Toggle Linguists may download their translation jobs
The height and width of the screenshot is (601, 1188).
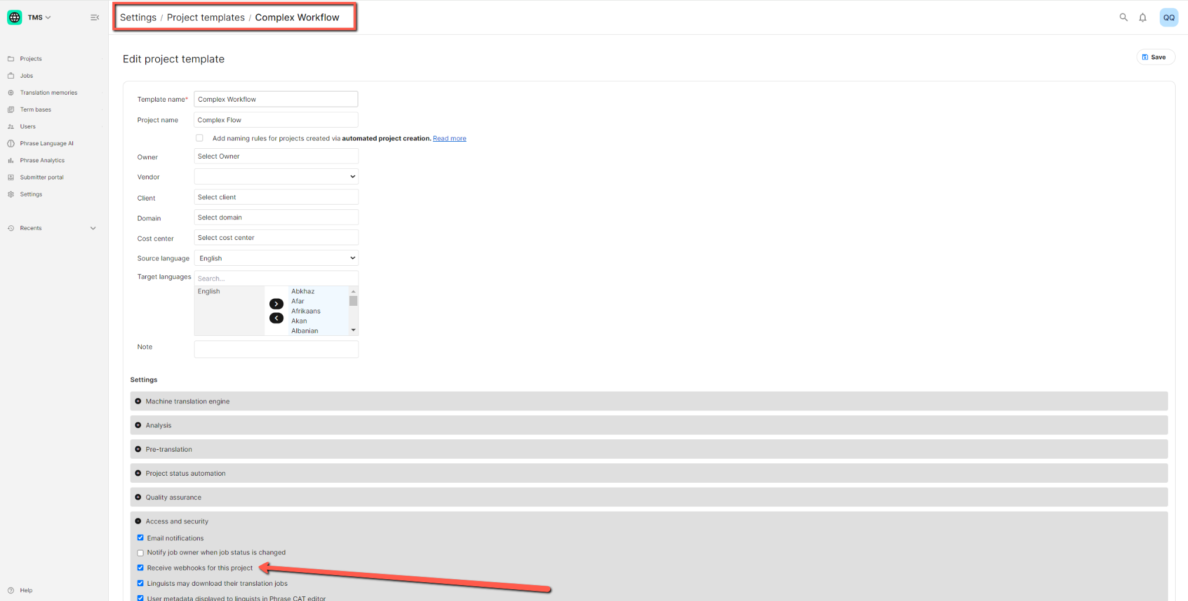[x=140, y=583]
